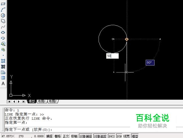The image size is (183, 138).
Task: Open the Hatch pattern tool
Action: pyautogui.click(x=3, y=61)
